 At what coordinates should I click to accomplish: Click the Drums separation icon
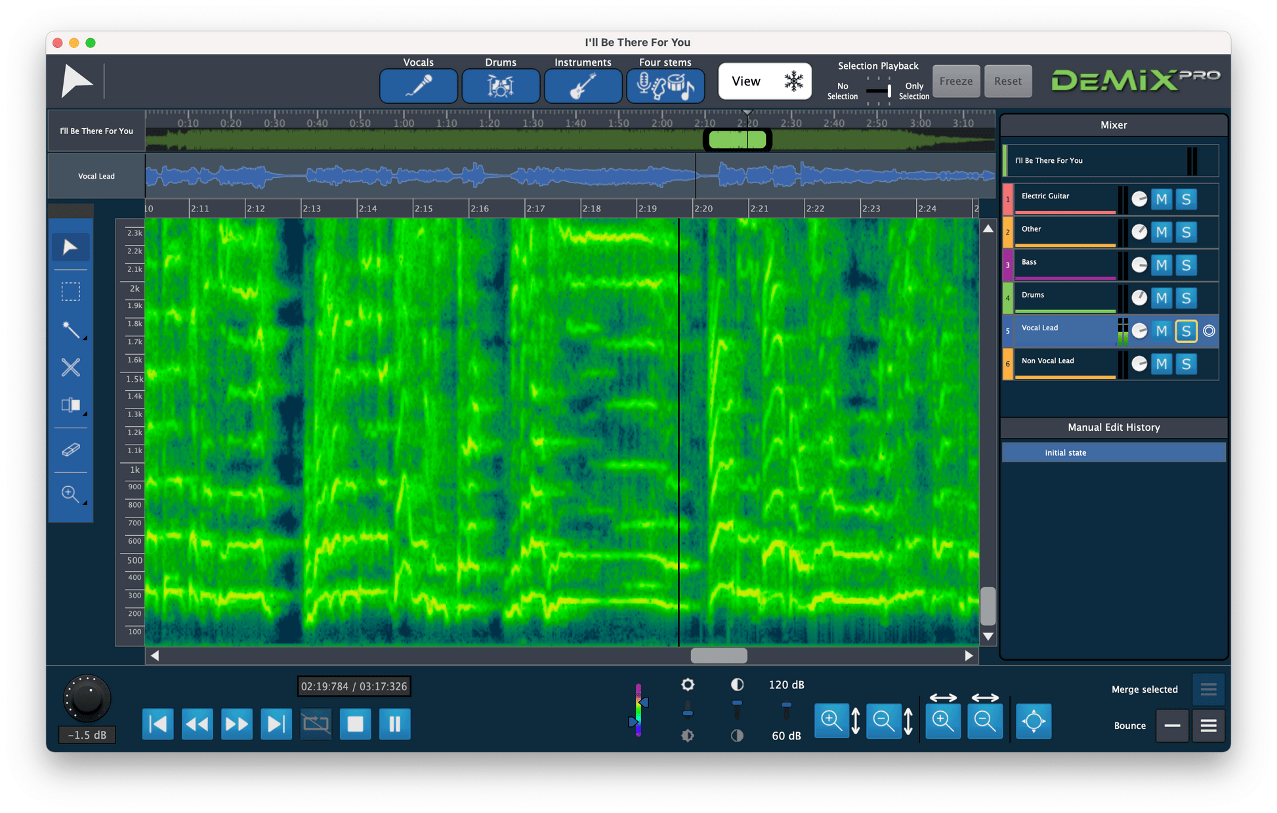(501, 85)
